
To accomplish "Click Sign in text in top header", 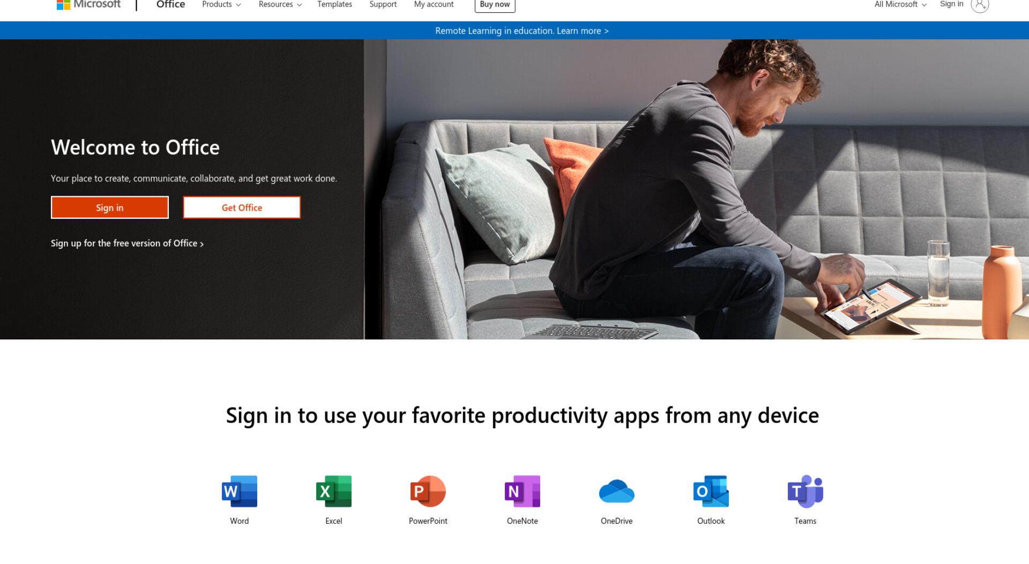I will [x=951, y=4].
